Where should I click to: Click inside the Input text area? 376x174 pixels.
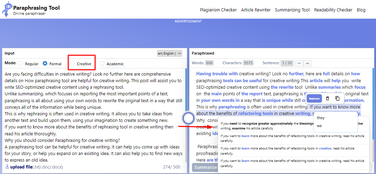pyautogui.click(x=93, y=114)
